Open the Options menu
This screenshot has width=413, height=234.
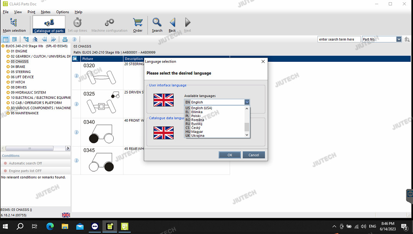pyautogui.click(x=62, y=12)
